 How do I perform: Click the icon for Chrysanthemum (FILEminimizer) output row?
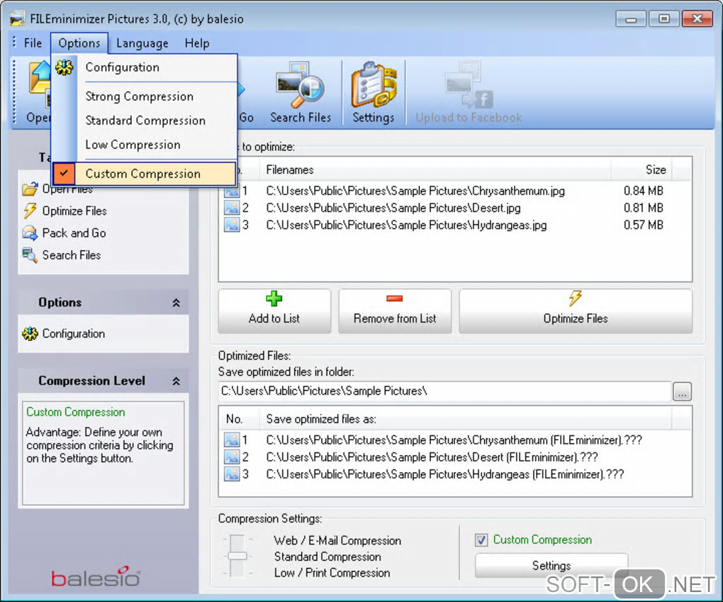tap(232, 440)
